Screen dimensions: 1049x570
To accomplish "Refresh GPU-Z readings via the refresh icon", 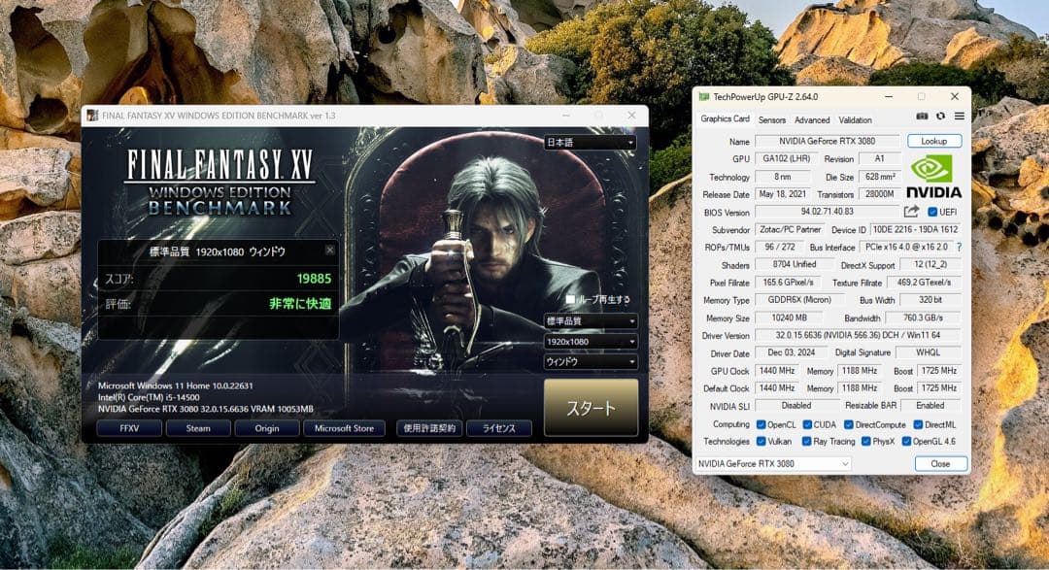I will point(940,117).
